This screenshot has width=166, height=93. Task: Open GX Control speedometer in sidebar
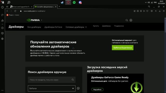point(2,15)
